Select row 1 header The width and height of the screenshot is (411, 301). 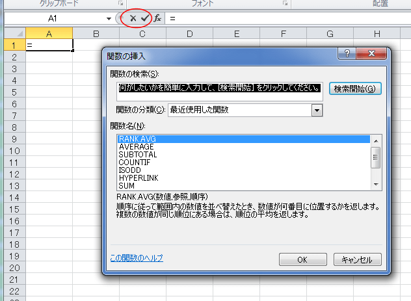tap(15, 45)
